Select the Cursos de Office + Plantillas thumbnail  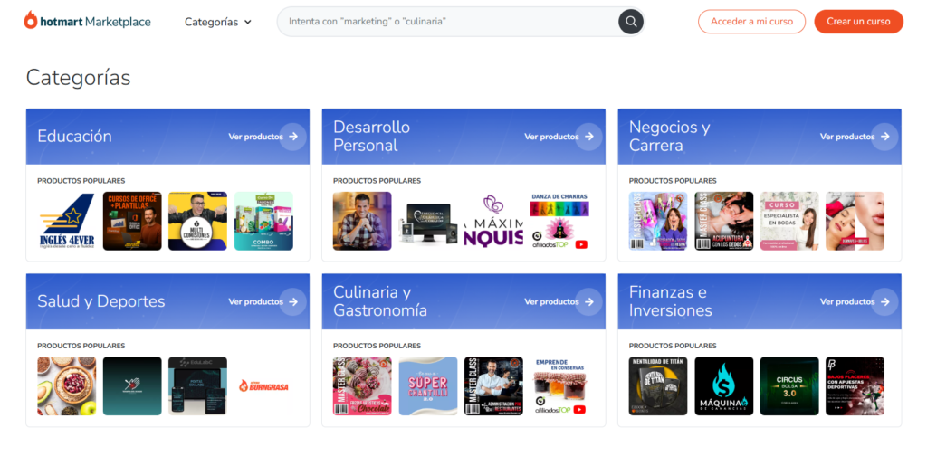(x=132, y=221)
